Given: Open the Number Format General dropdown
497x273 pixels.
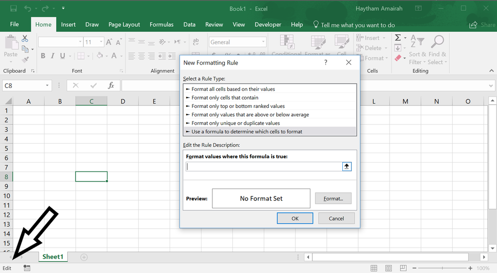Looking at the screenshot, I should point(263,42).
